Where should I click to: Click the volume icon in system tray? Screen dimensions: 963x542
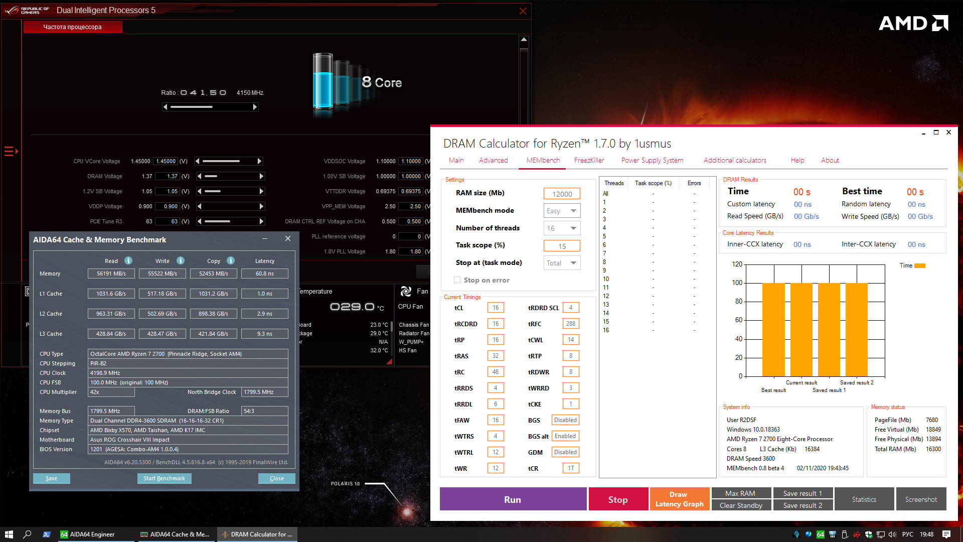892,534
